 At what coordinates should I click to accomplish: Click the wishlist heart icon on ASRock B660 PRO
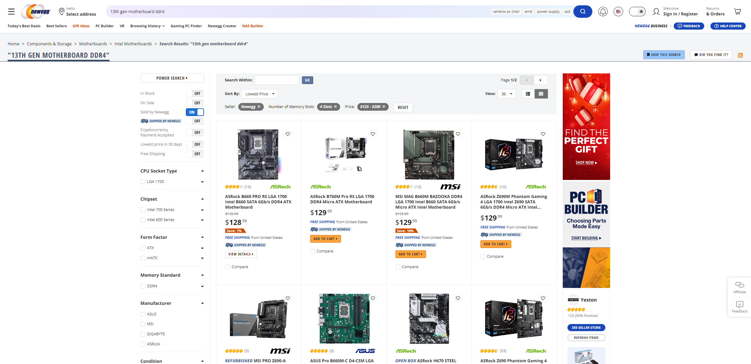288,134
